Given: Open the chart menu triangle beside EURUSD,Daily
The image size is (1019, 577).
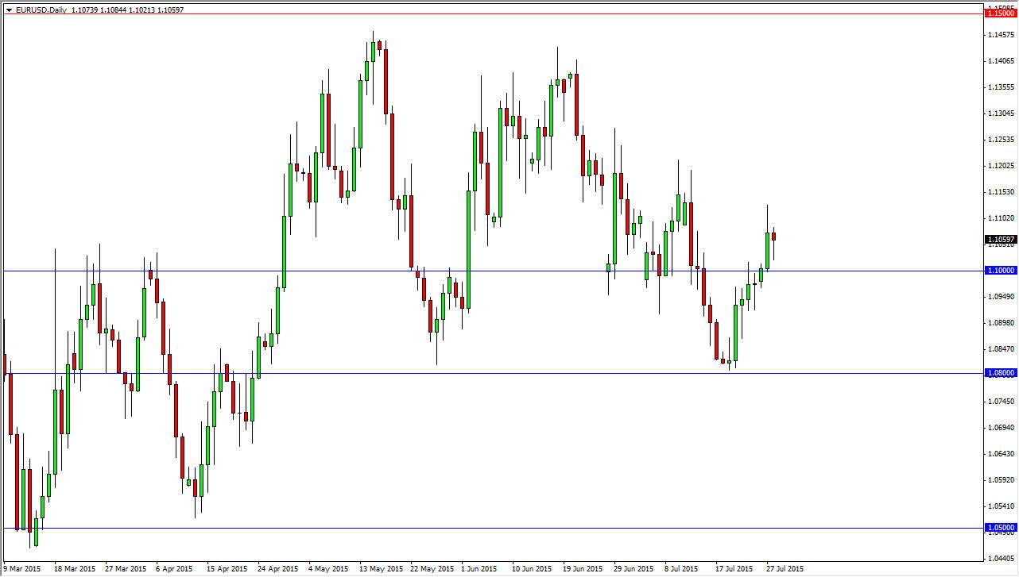Looking at the screenshot, I should click(x=9, y=10).
